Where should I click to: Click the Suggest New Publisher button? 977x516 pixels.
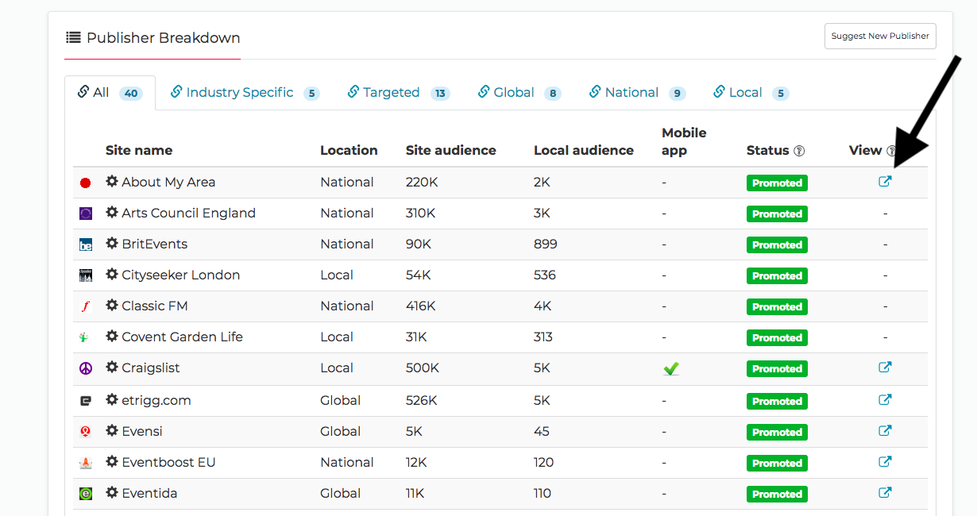click(x=880, y=37)
